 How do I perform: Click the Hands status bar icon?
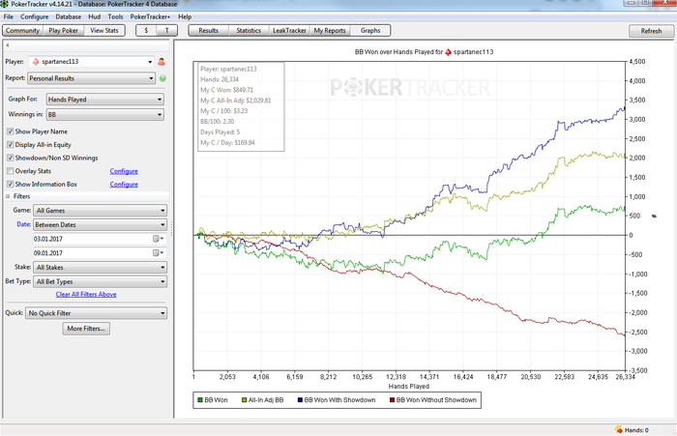[x=618, y=429]
